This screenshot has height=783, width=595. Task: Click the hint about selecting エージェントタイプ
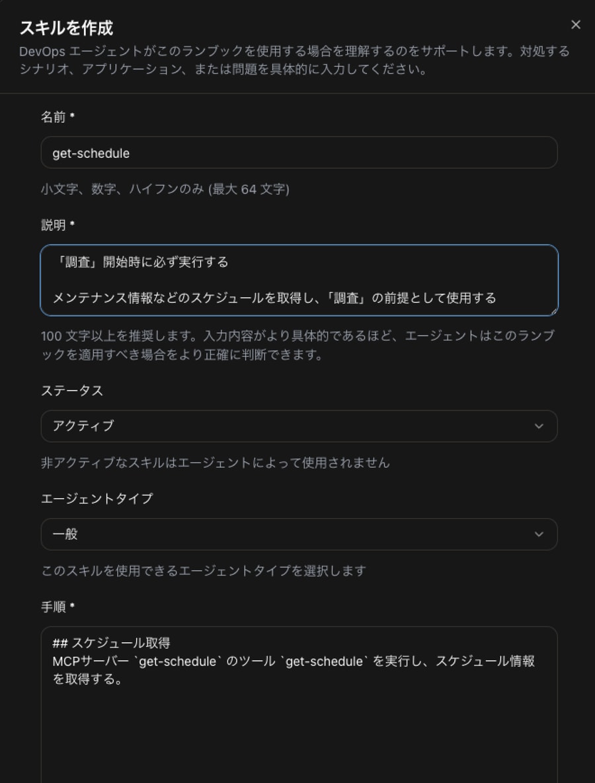coord(203,570)
